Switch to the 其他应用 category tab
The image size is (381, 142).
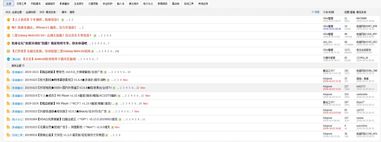[203, 4]
